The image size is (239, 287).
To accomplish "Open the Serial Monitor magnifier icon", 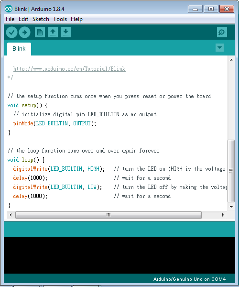I will pos(222,33).
